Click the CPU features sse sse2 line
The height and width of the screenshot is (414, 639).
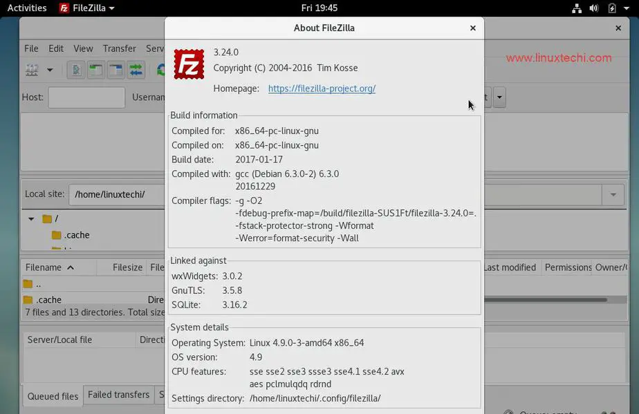coord(326,372)
